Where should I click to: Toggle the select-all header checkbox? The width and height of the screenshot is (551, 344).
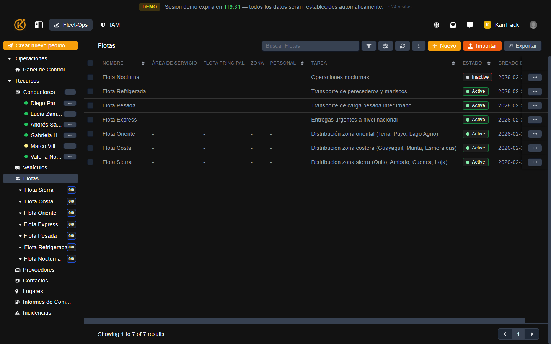click(x=90, y=63)
